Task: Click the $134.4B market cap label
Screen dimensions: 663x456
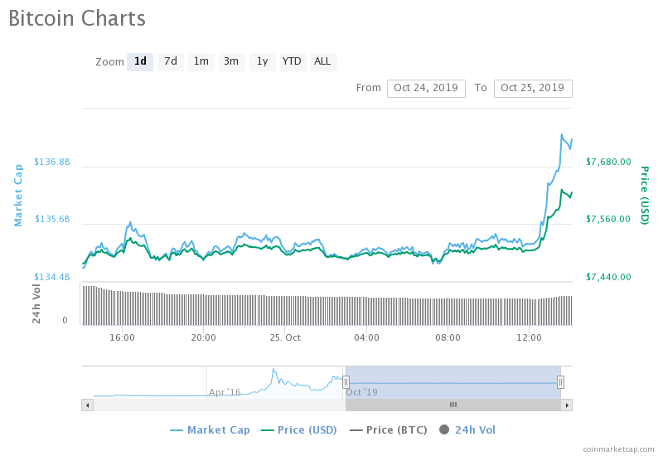Action: pyautogui.click(x=52, y=277)
